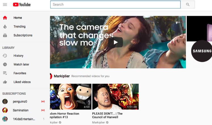212x125 pixels.
Task: Click the LIBRARY section heading
Action: 9,48
